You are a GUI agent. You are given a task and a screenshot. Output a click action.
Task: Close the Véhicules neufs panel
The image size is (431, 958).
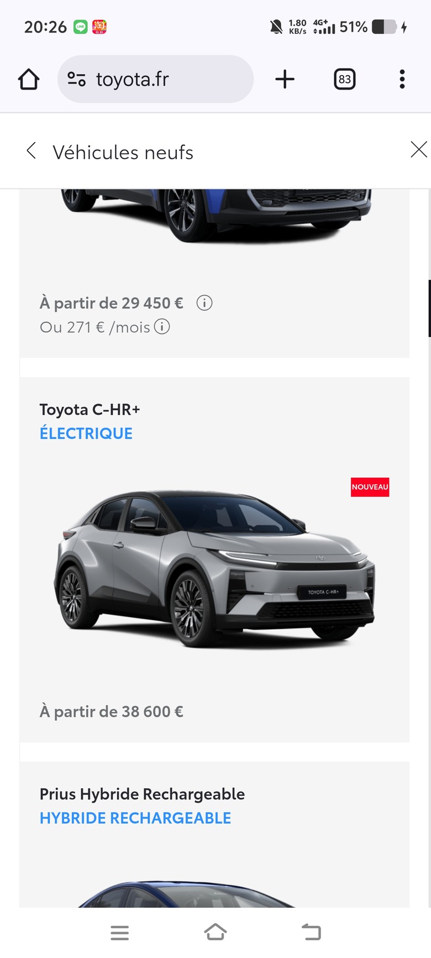tap(419, 149)
